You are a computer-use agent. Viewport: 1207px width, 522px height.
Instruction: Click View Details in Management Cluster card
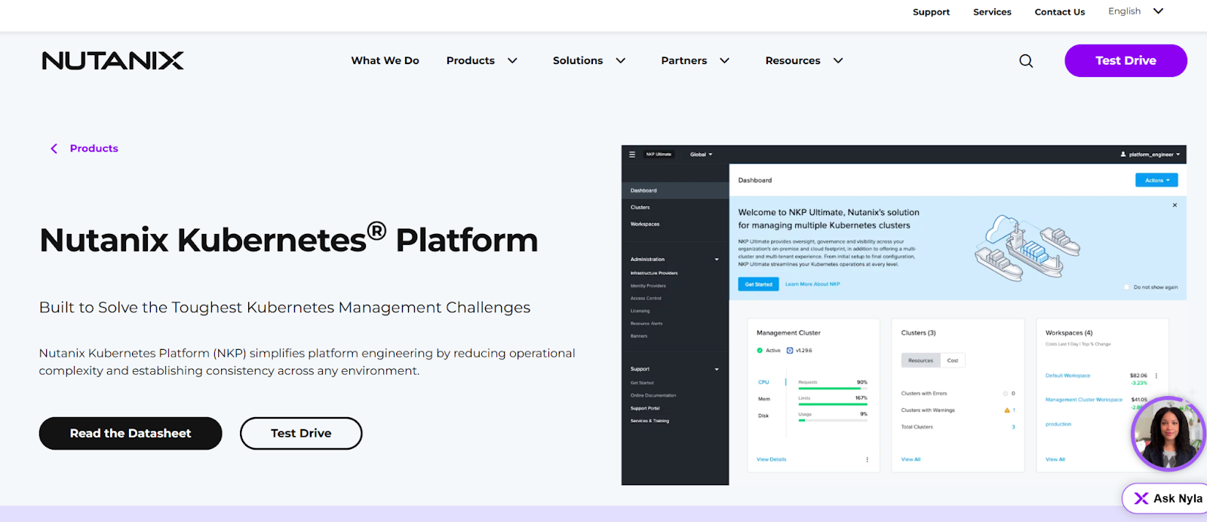tap(771, 459)
